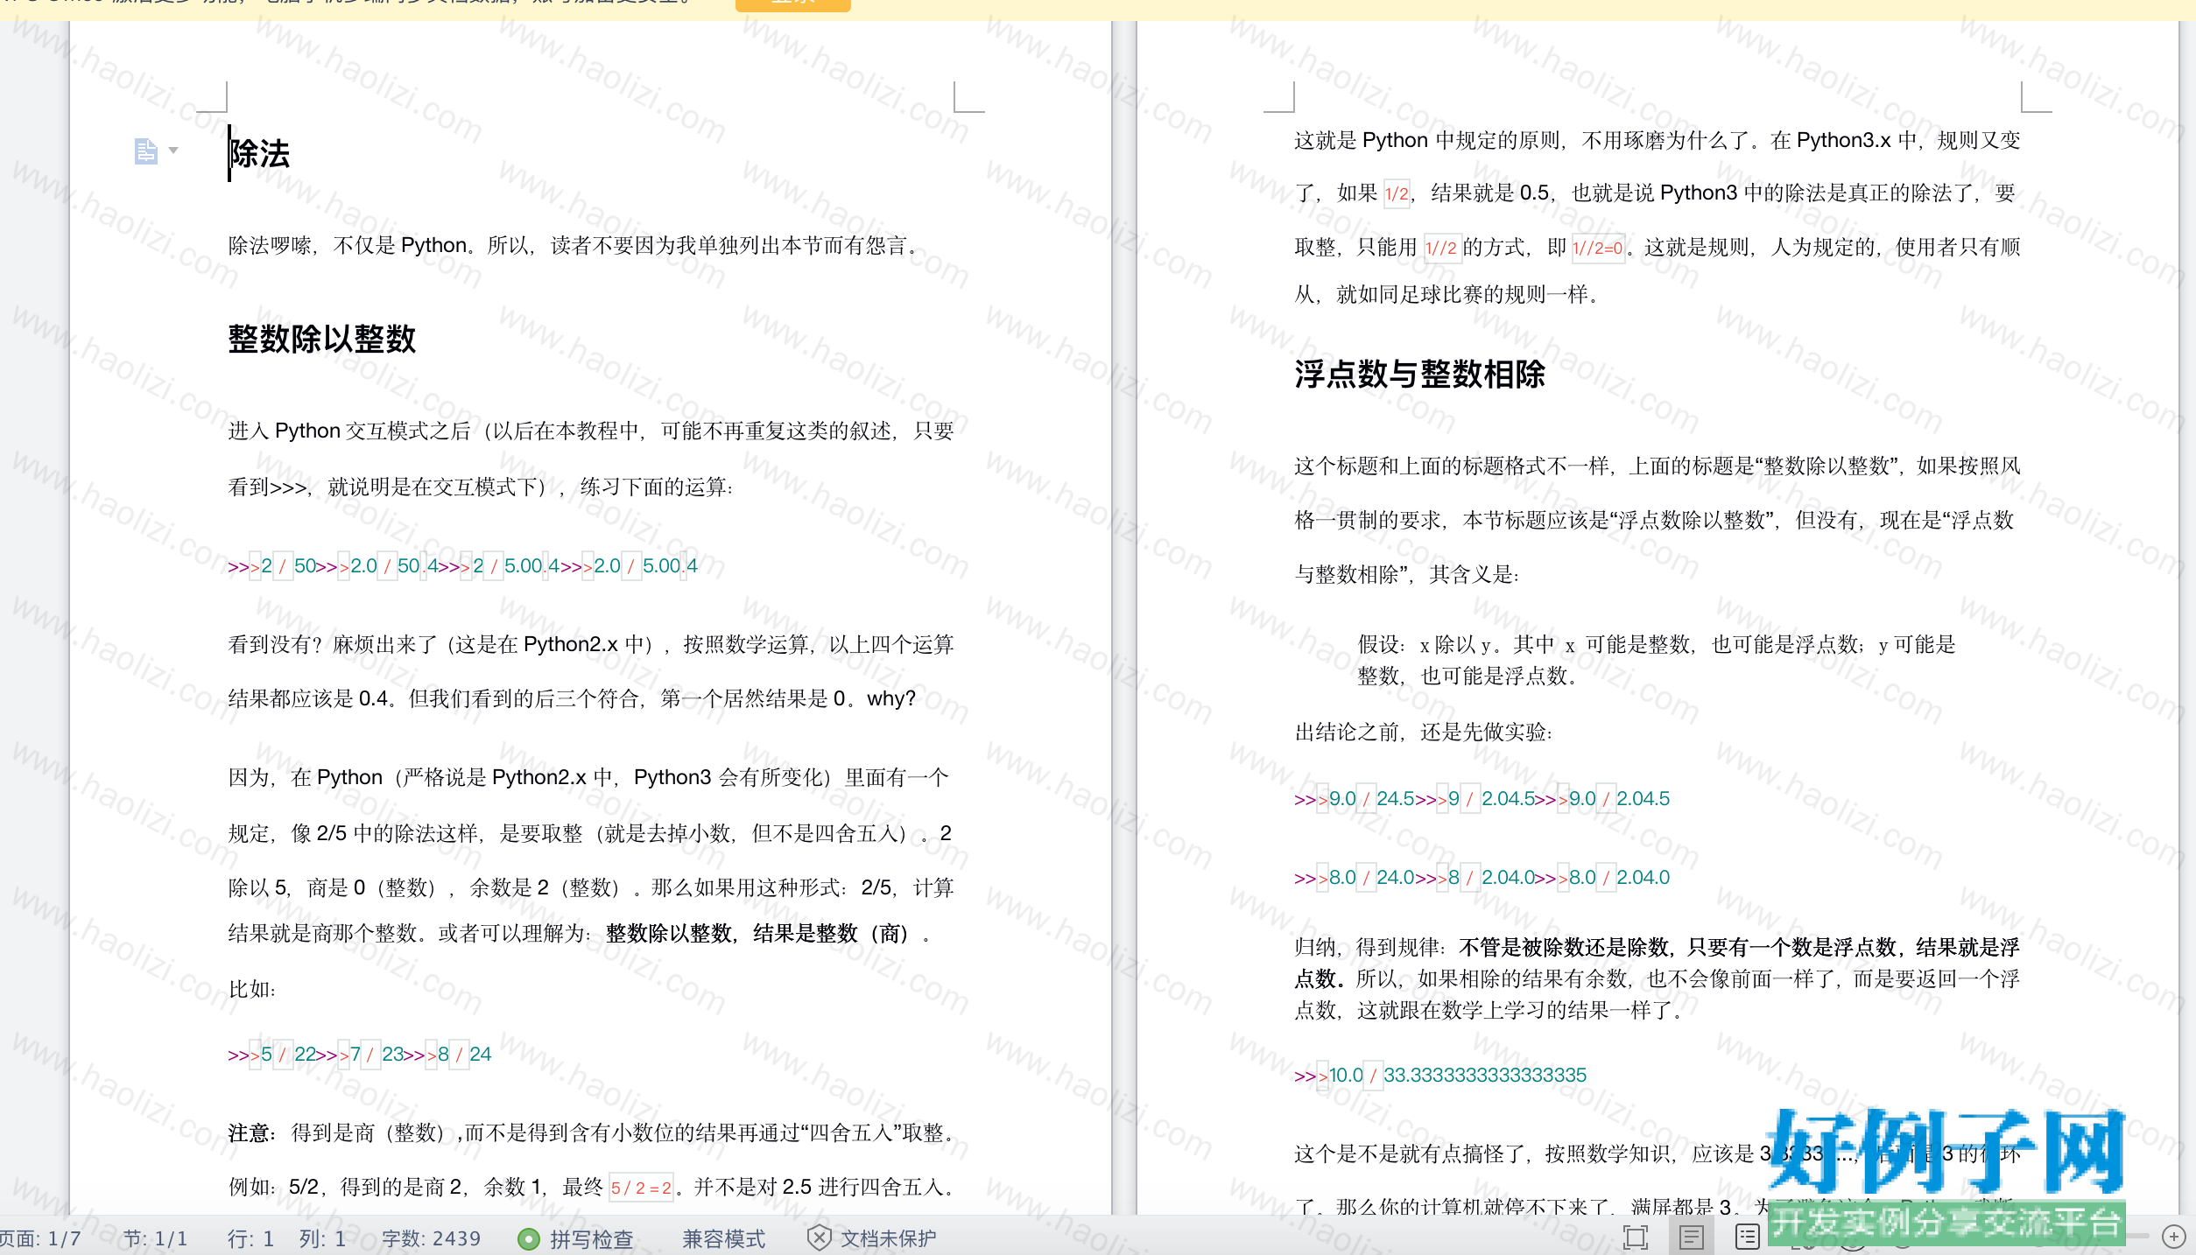
Task: Click the code line >>>10.0 / 33.333333333333335
Action: (1440, 1076)
